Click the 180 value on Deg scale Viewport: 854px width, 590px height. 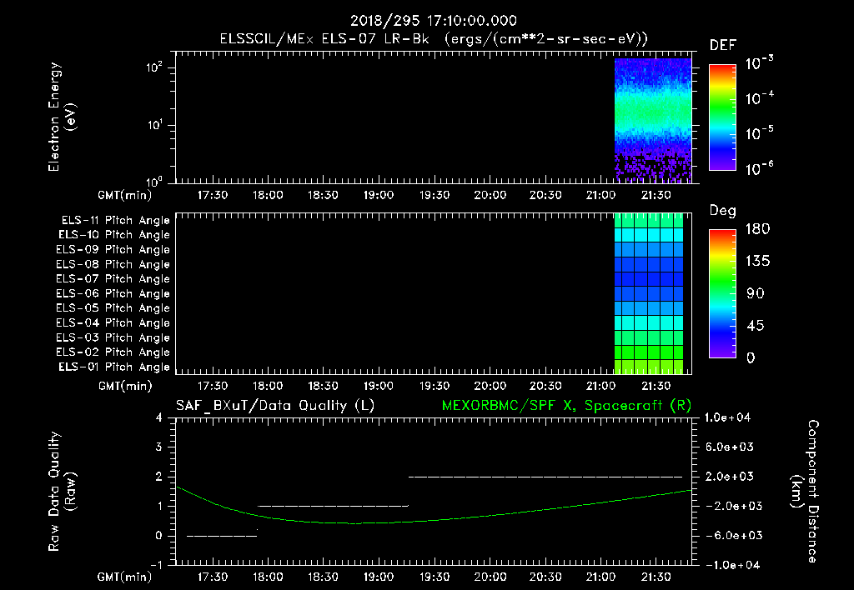click(757, 229)
